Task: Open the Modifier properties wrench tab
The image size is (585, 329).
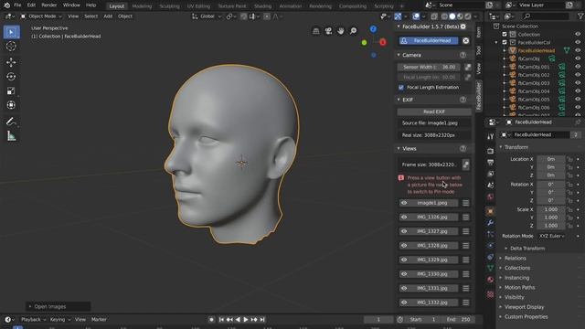Action: (490, 223)
